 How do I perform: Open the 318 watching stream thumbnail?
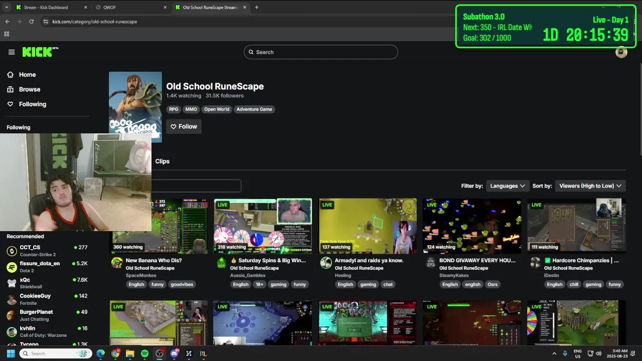(263, 226)
